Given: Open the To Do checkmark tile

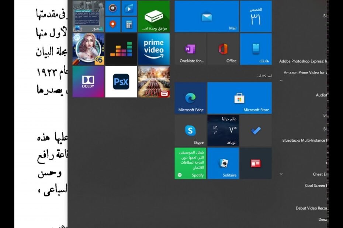Looking at the screenshot, I should [x=256, y=131].
